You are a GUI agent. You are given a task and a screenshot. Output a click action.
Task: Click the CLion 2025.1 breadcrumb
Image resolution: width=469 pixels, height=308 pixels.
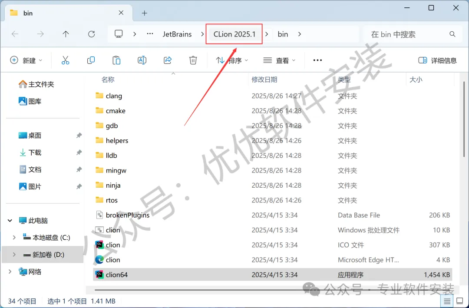pyautogui.click(x=234, y=34)
